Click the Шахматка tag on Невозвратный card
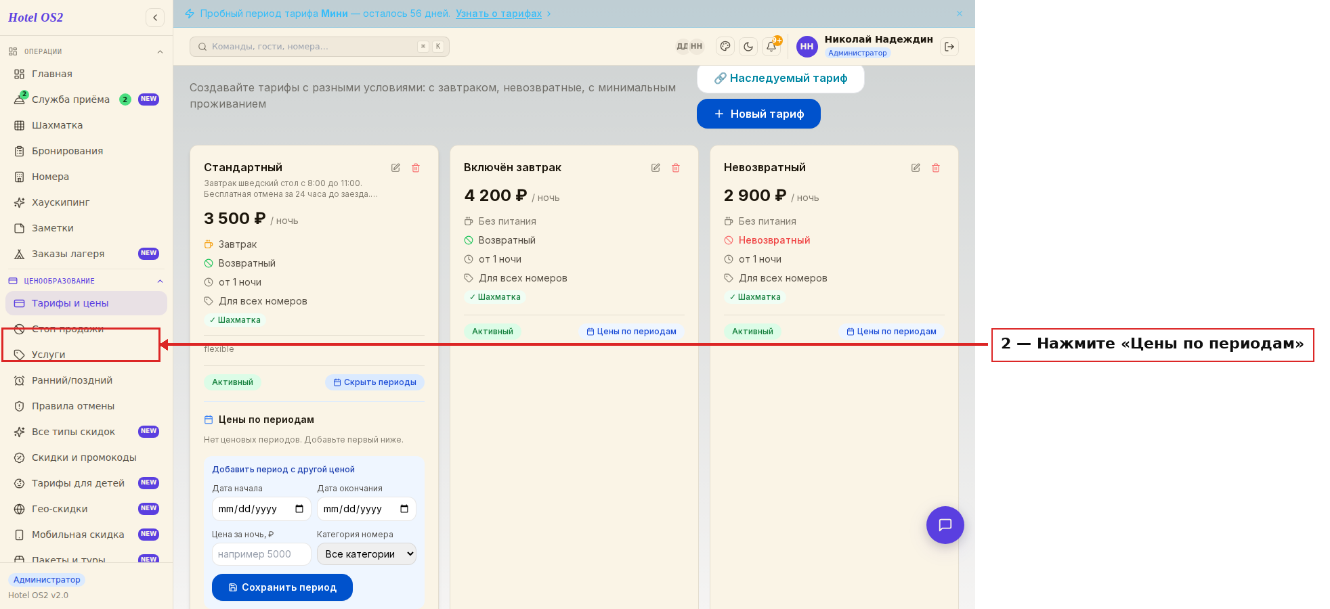This screenshot has width=1330, height=609. point(755,297)
